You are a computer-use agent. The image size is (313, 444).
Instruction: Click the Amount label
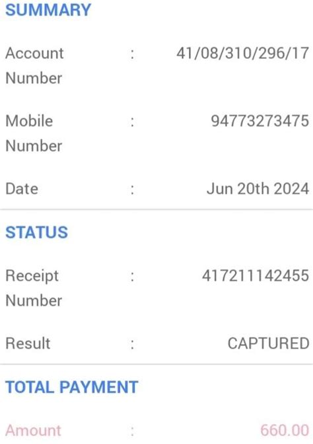pos(33,430)
